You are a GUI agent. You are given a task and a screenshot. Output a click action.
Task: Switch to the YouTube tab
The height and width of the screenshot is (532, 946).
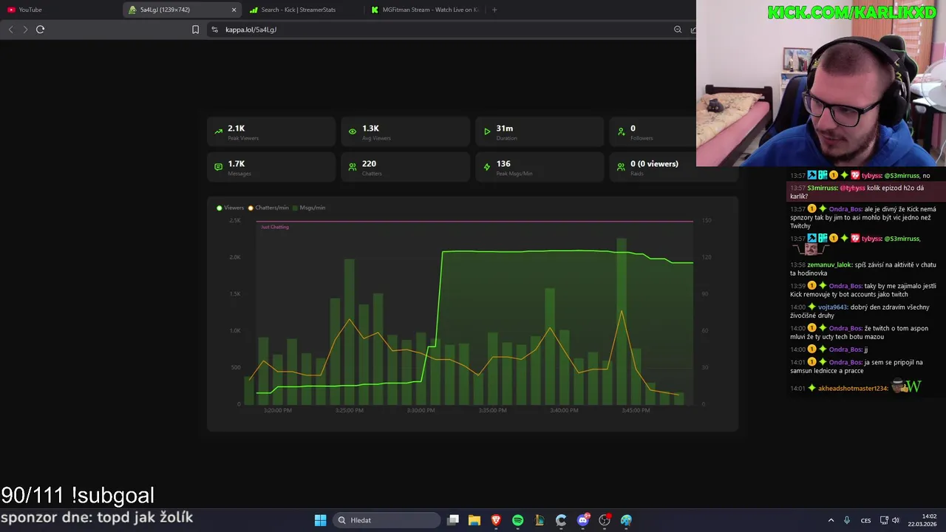click(61, 10)
